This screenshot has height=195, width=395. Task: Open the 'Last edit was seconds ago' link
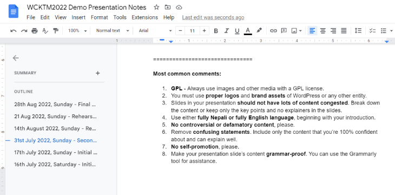coord(213,17)
